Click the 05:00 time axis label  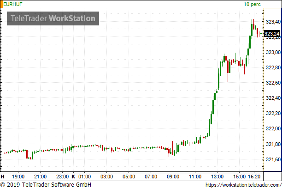[129, 177]
